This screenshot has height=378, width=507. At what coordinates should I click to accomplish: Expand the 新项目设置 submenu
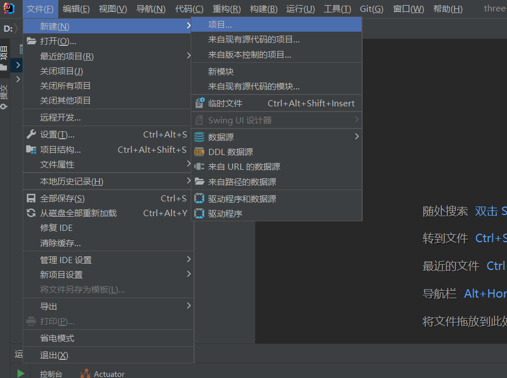click(x=108, y=274)
